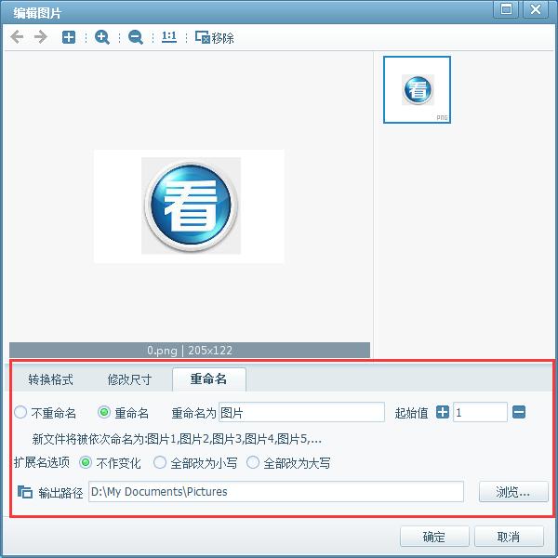
Task: Increase the 起始值 with plus button
Action: (443, 412)
